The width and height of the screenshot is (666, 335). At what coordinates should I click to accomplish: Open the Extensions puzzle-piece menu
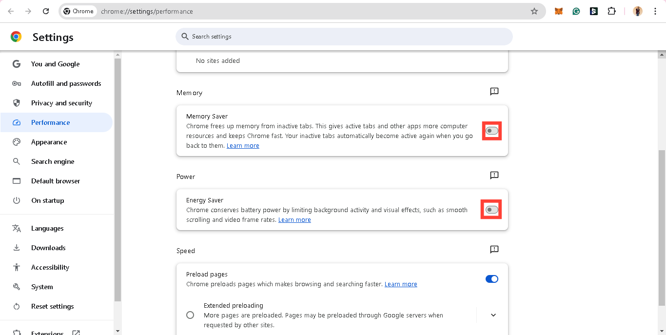click(x=611, y=11)
